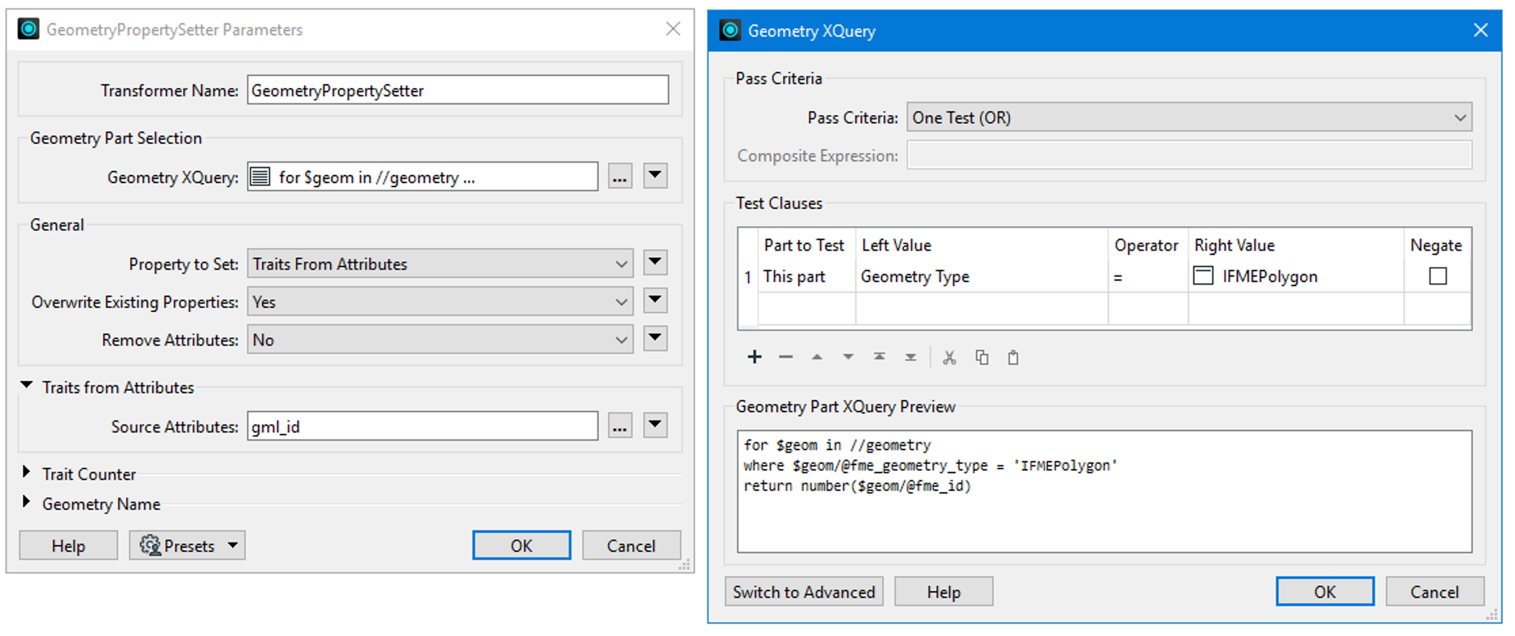Open arrow menu beside Overwrite Existing Properties
Viewport: 1515px width, 636px height.
(655, 300)
